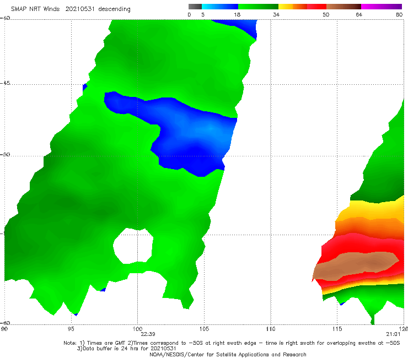Click the cyan-blue segment of the color bar
The width and height of the screenshot is (408, 358).
[x=219, y=7]
